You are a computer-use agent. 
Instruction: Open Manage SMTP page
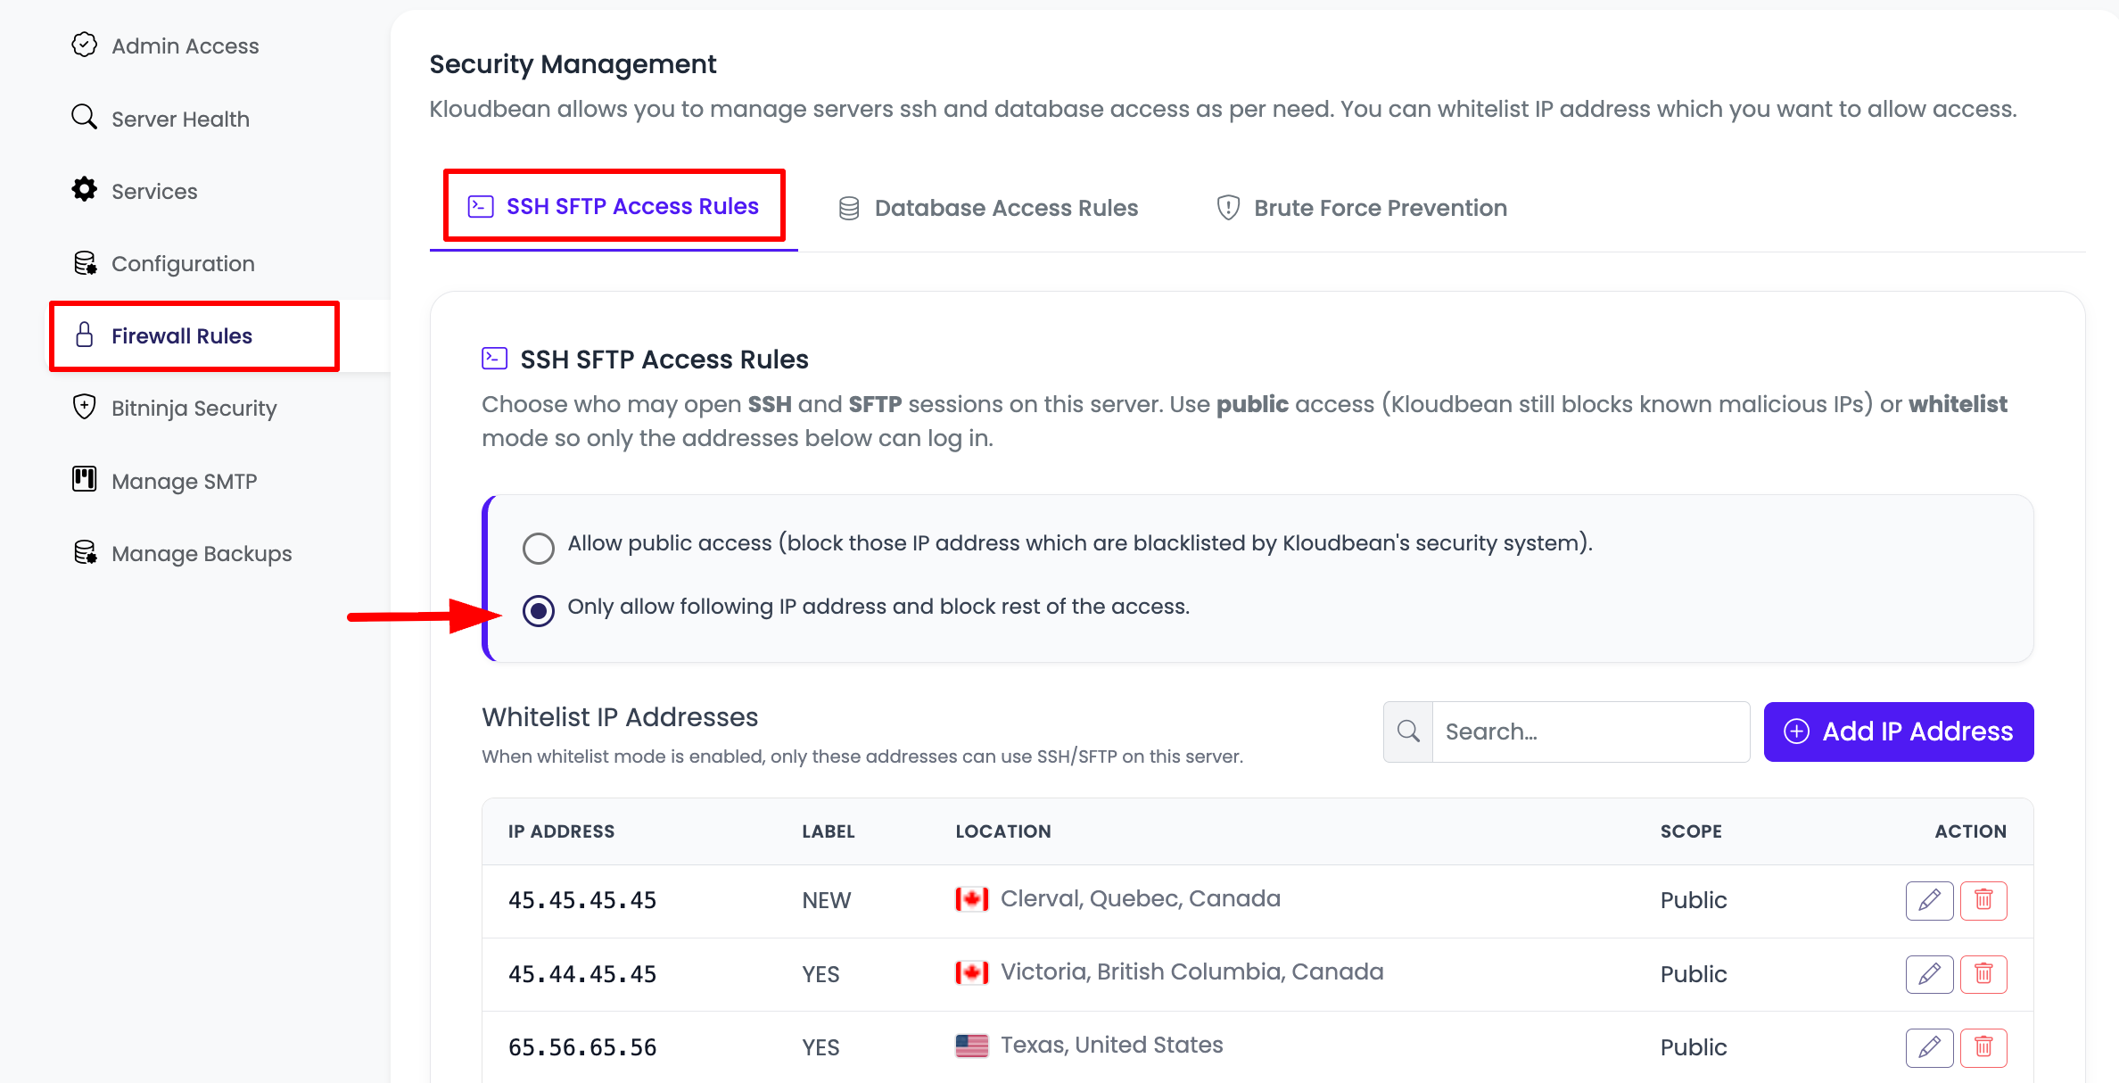(x=184, y=482)
